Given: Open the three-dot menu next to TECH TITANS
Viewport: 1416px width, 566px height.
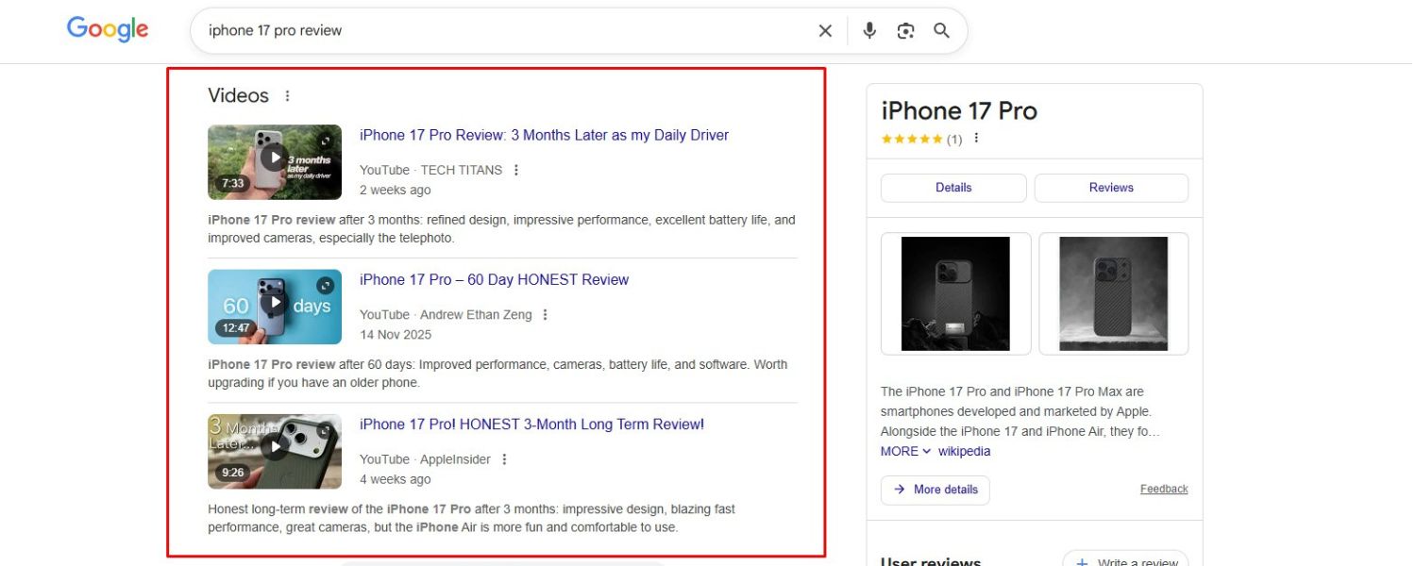Looking at the screenshot, I should [x=515, y=170].
